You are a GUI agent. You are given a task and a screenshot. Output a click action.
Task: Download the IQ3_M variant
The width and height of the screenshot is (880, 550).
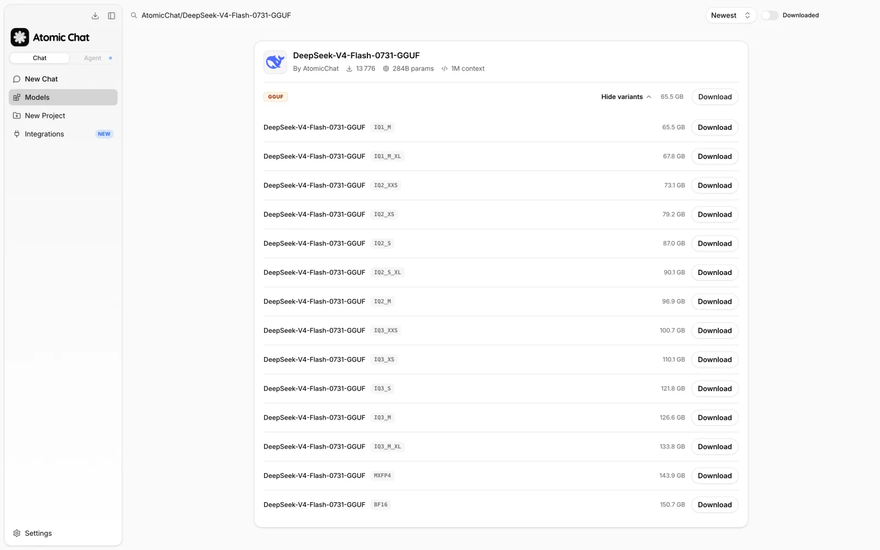click(x=715, y=418)
